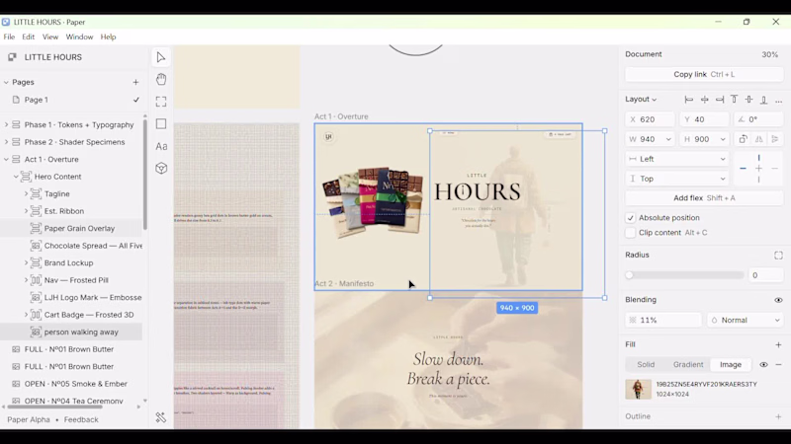
Task: Collapse the Pages section
Action: [6, 82]
